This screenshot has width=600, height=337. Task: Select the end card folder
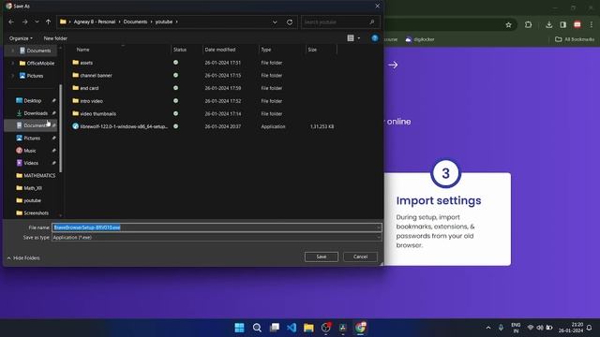pos(89,88)
